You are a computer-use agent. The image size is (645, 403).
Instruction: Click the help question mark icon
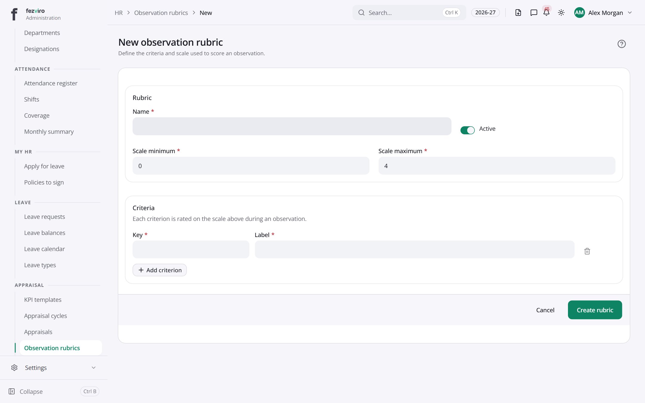point(621,44)
